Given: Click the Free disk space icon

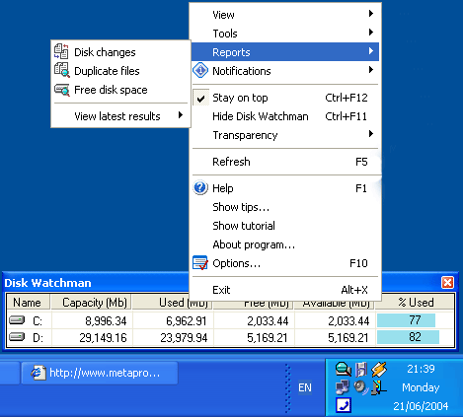Looking at the screenshot, I should [62, 90].
